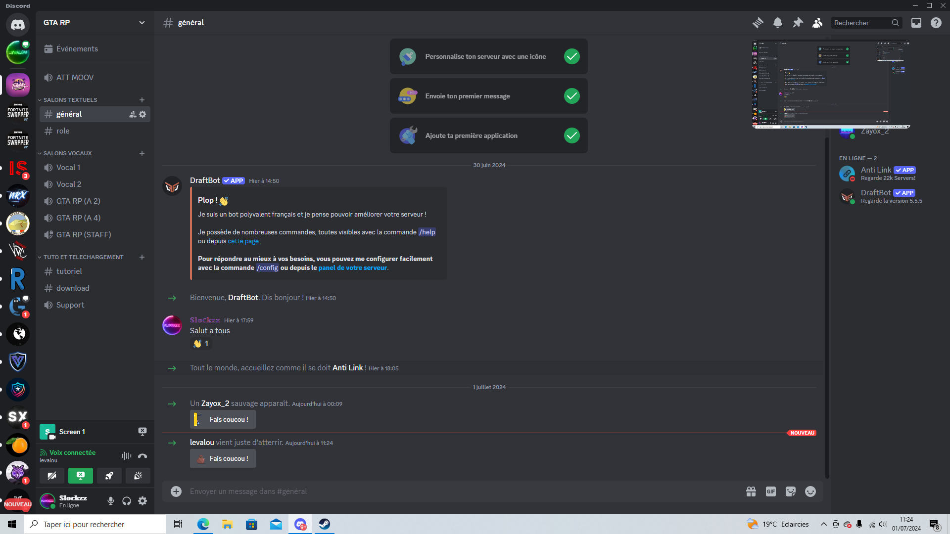Click the Windows Start button
Screen dimensions: 950x534
[12, 524]
